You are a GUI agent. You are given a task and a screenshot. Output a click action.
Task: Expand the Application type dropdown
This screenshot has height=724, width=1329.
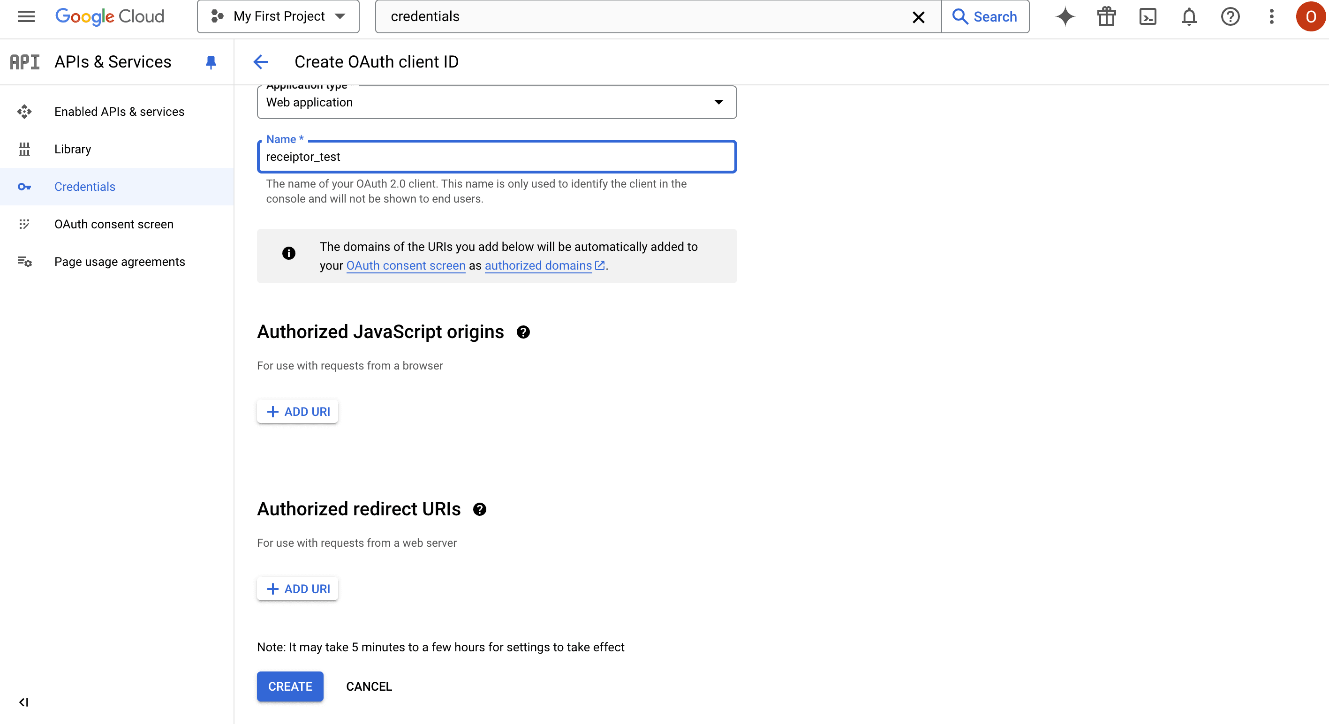497,102
